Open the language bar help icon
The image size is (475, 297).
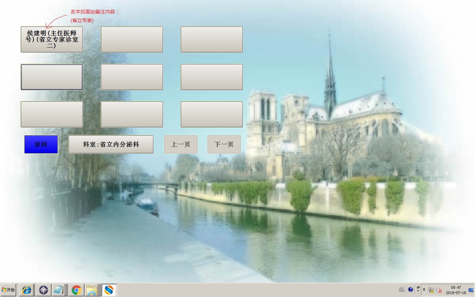coord(410,290)
